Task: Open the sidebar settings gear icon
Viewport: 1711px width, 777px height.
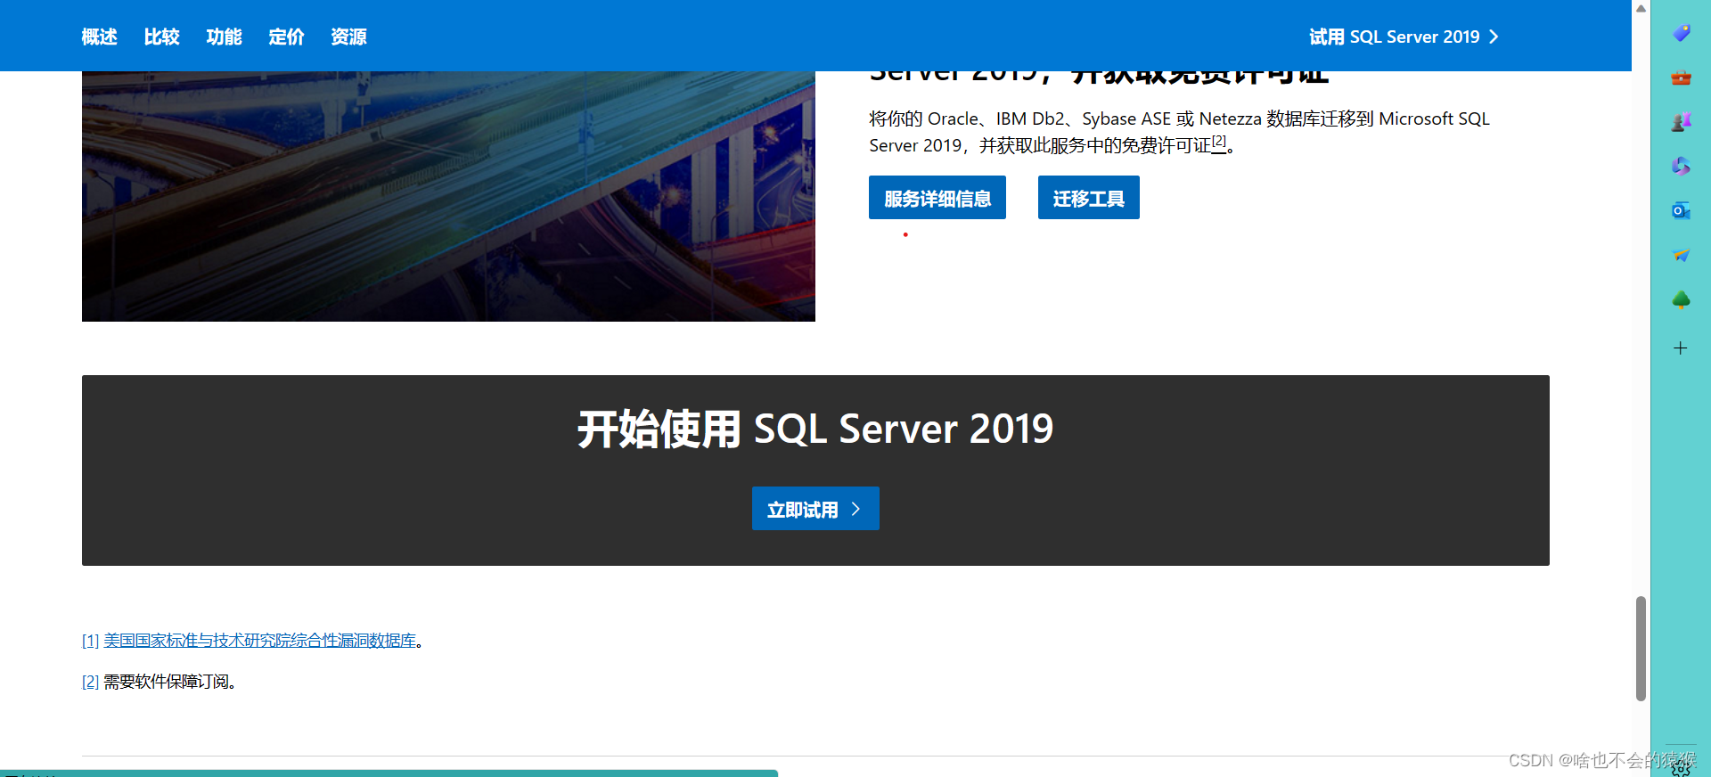Action: [1681, 768]
